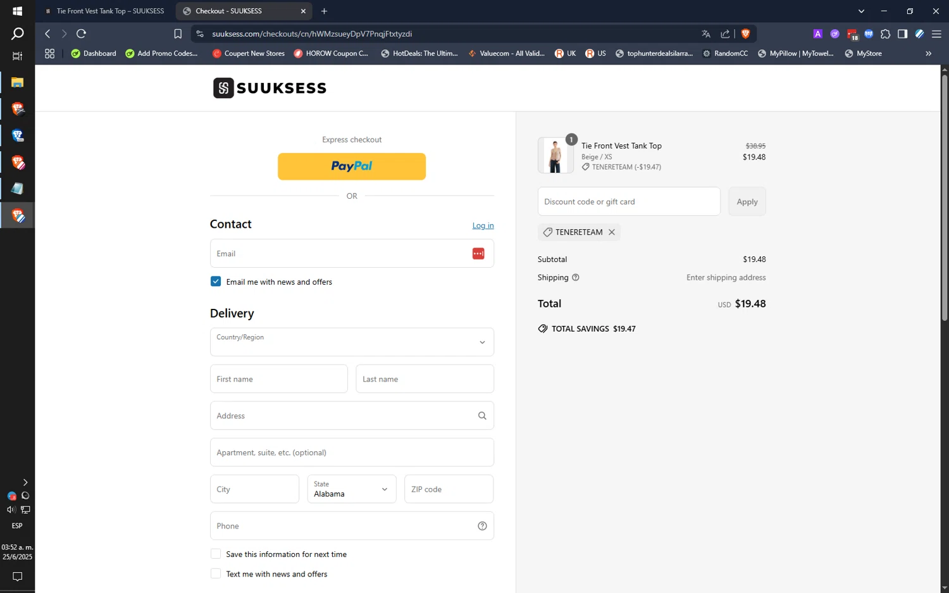The image size is (949, 593).
Task: Open a new browser tab
Action: [x=324, y=11]
